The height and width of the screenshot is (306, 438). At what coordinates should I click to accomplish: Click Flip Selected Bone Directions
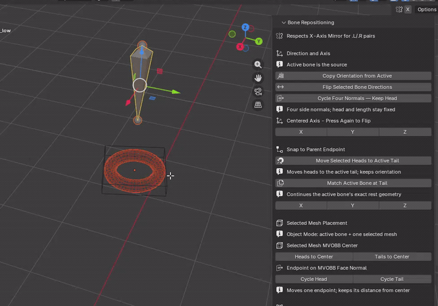pos(353,87)
